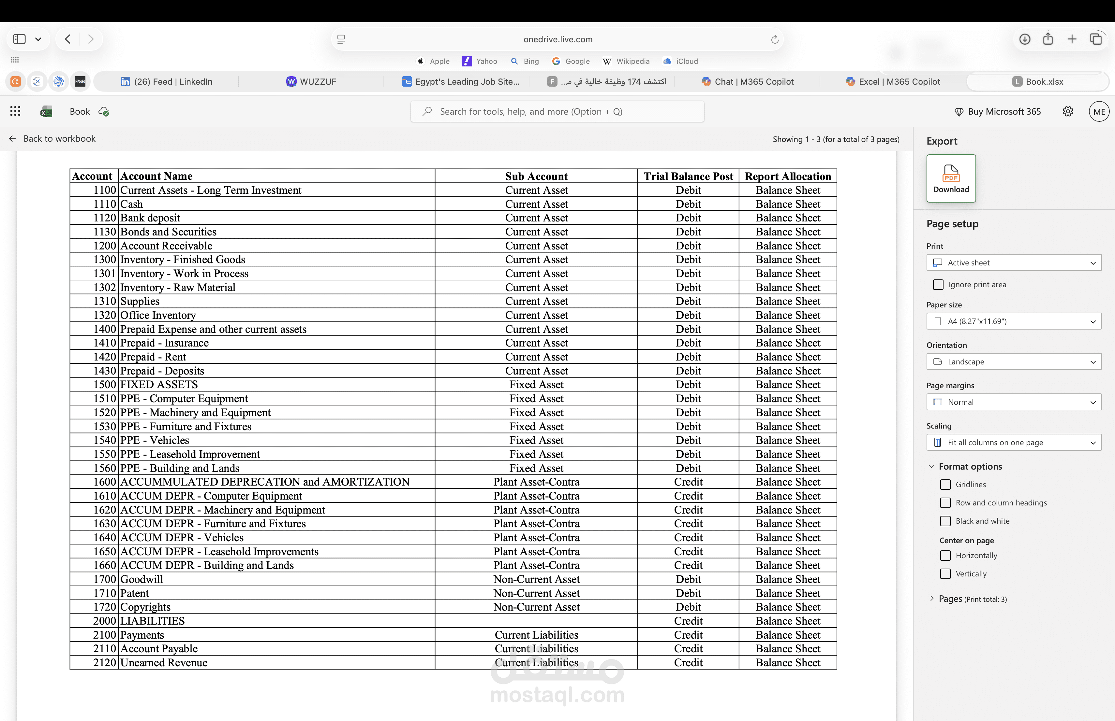Center the page Horizontally
This screenshot has width=1115, height=721.
[x=945, y=555]
